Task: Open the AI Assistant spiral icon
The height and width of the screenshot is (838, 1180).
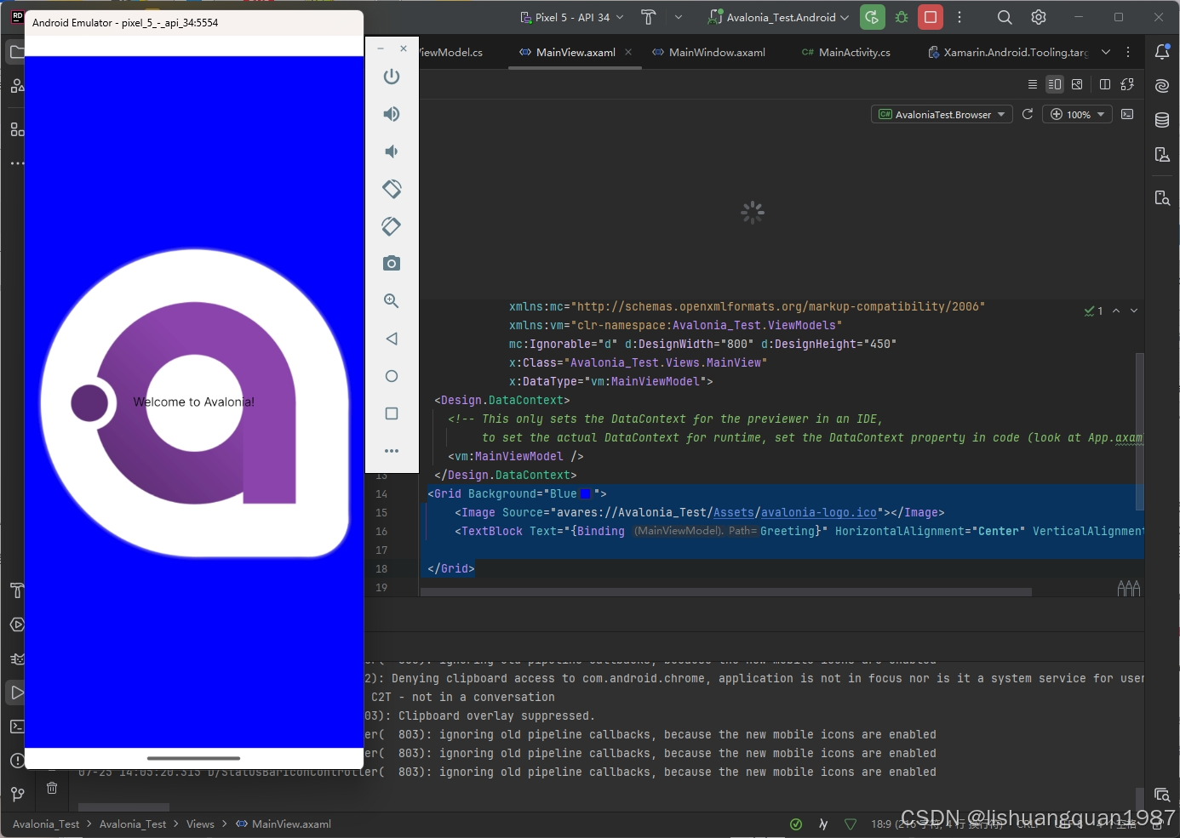Action: click(x=1162, y=86)
